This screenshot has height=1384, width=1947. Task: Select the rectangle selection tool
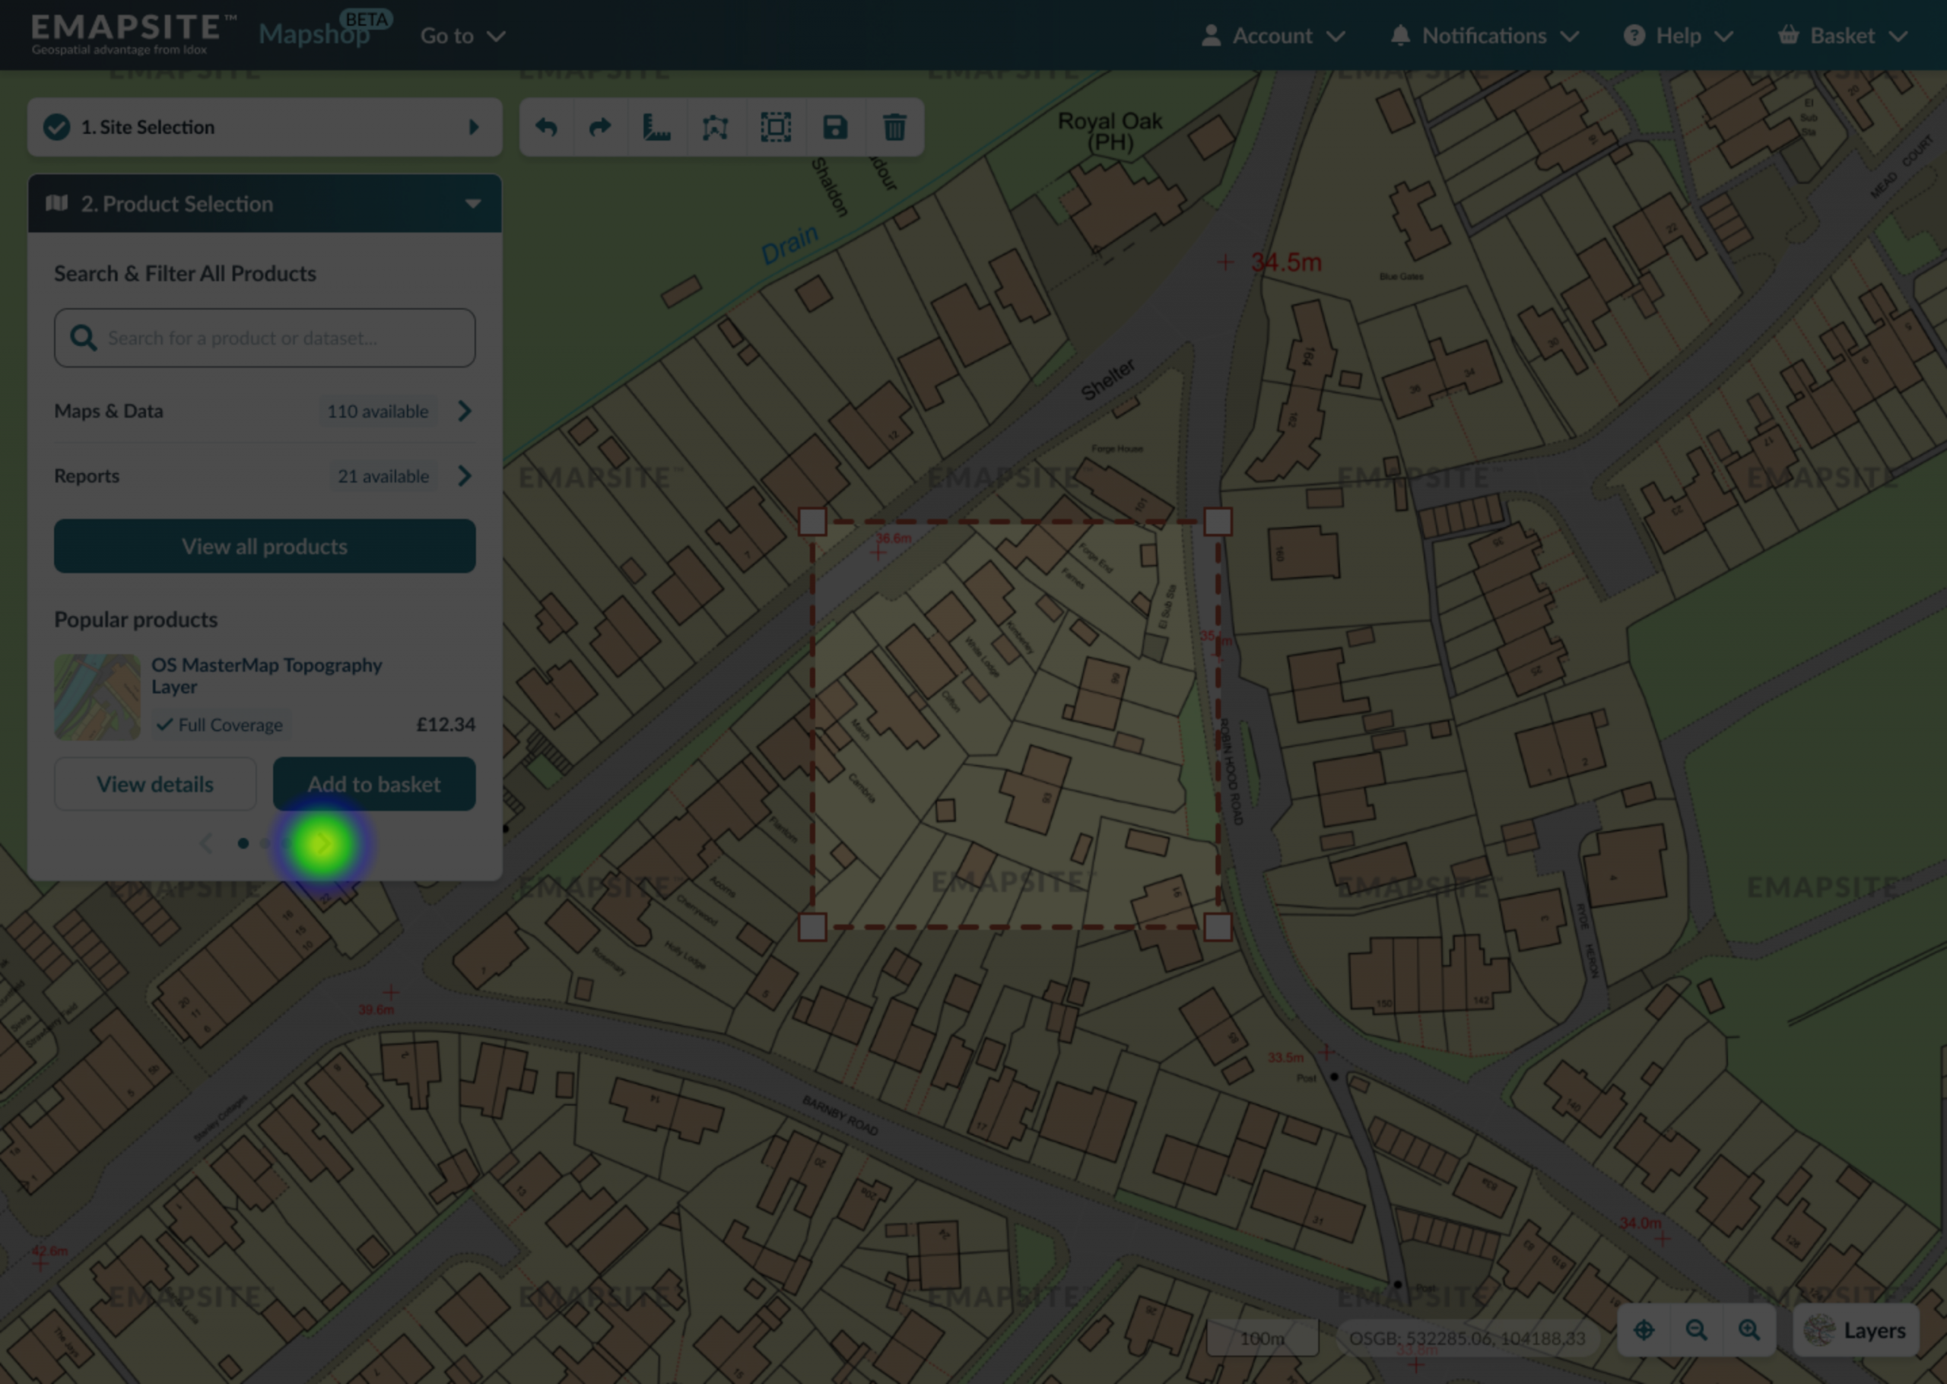pyautogui.click(x=776, y=128)
